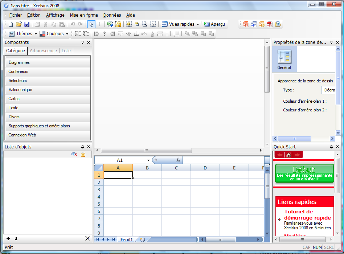Image resolution: width=344 pixels, height=254 pixels.
Task: Save the document with the floppy disk icon
Action: point(27,24)
